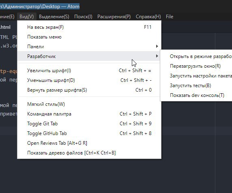Choose Запустить тесты(B)
The height and width of the screenshot is (193, 232).
tap(196, 86)
